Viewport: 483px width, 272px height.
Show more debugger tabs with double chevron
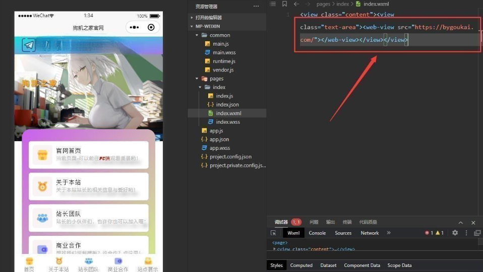click(x=389, y=233)
